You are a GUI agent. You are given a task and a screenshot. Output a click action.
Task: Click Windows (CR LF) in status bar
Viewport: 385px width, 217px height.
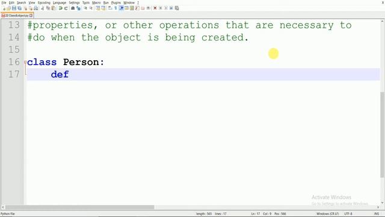click(327, 214)
